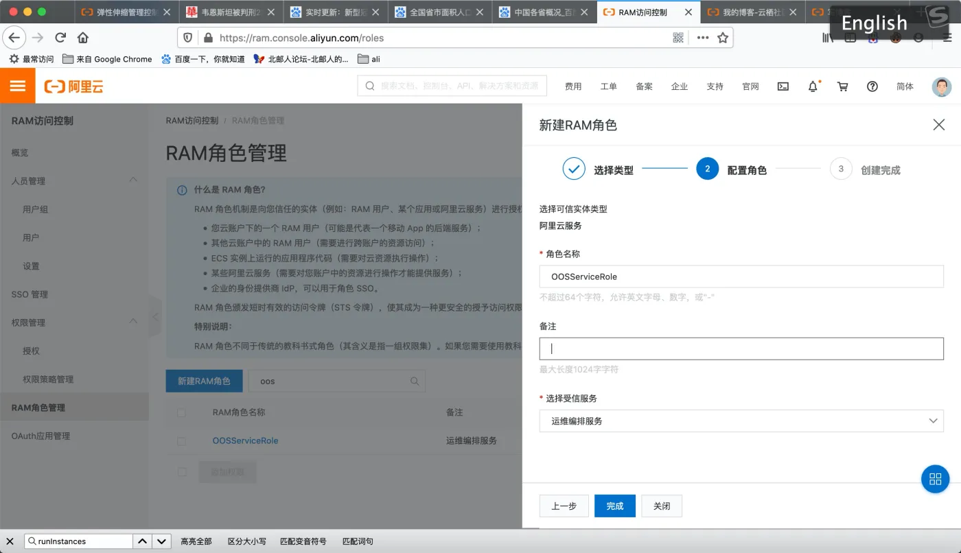This screenshot has height=553, width=961.
Task: Find previous match with up arrow
Action: [142, 541]
